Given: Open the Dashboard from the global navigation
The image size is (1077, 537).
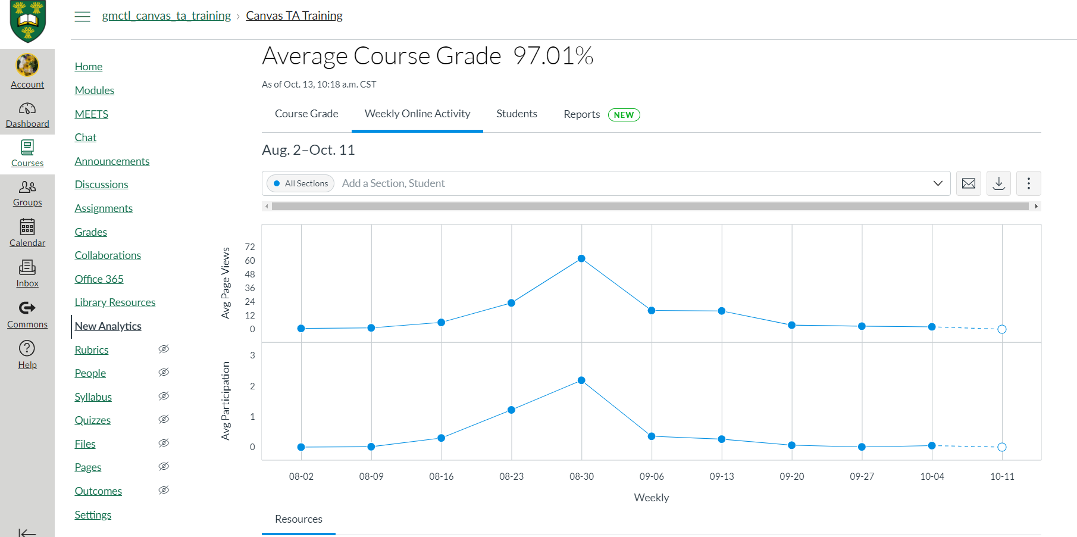Looking at the screenshot, I should click(x=27, y=115).
